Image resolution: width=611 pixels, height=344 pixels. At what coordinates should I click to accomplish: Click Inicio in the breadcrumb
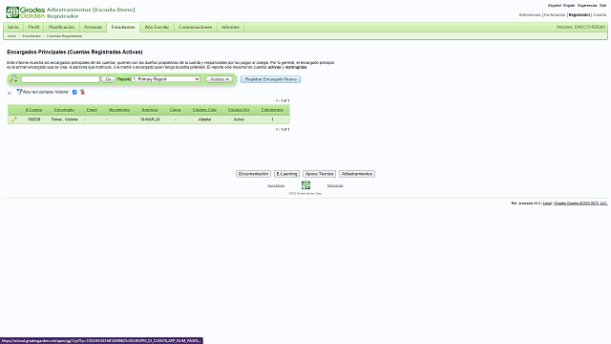12,36
